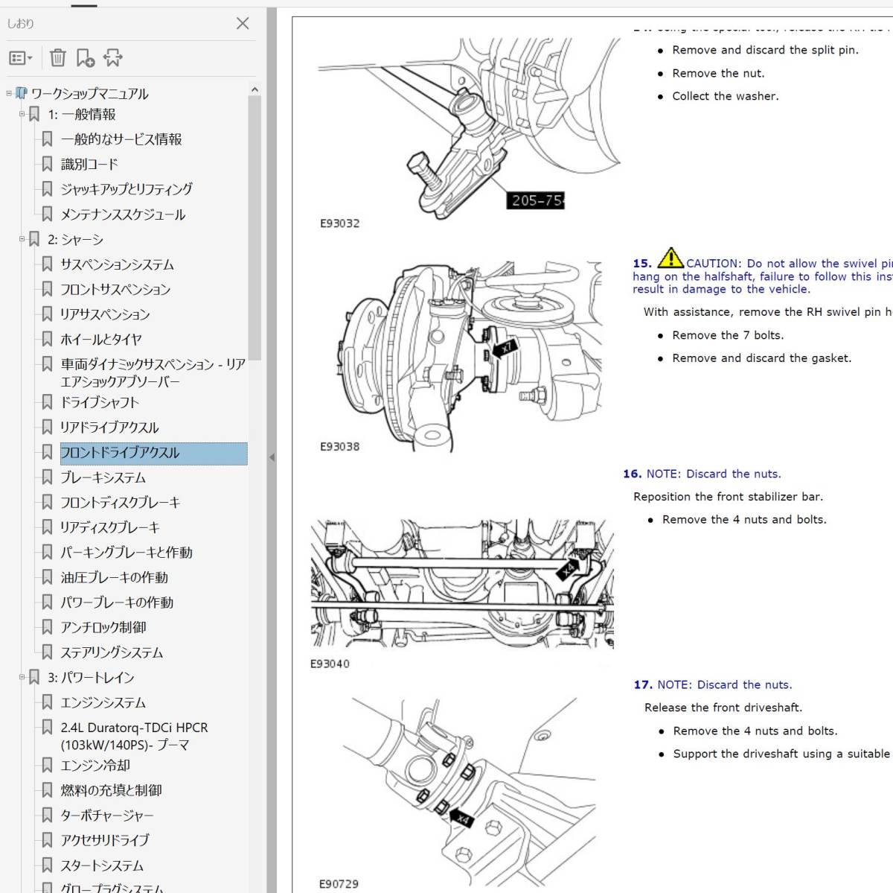Image resolution: width=893 pixels, height=893 pixels.
Task: Open リアドライブアクスル bookmark
Action: pos(109,428)
